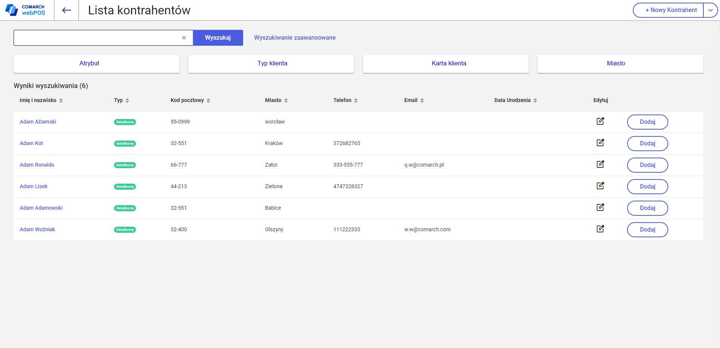Click phone number 372682765
Screen dimensions: 720x348
pos(347,143)
